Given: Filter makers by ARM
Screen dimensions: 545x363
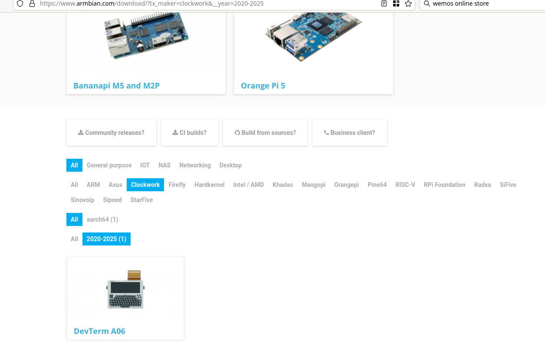Looking at the screenshot, I should 93,185.
